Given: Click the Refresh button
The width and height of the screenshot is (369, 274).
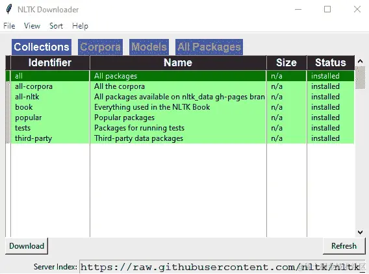Looking at the screenshot, I should pos(344,246).
